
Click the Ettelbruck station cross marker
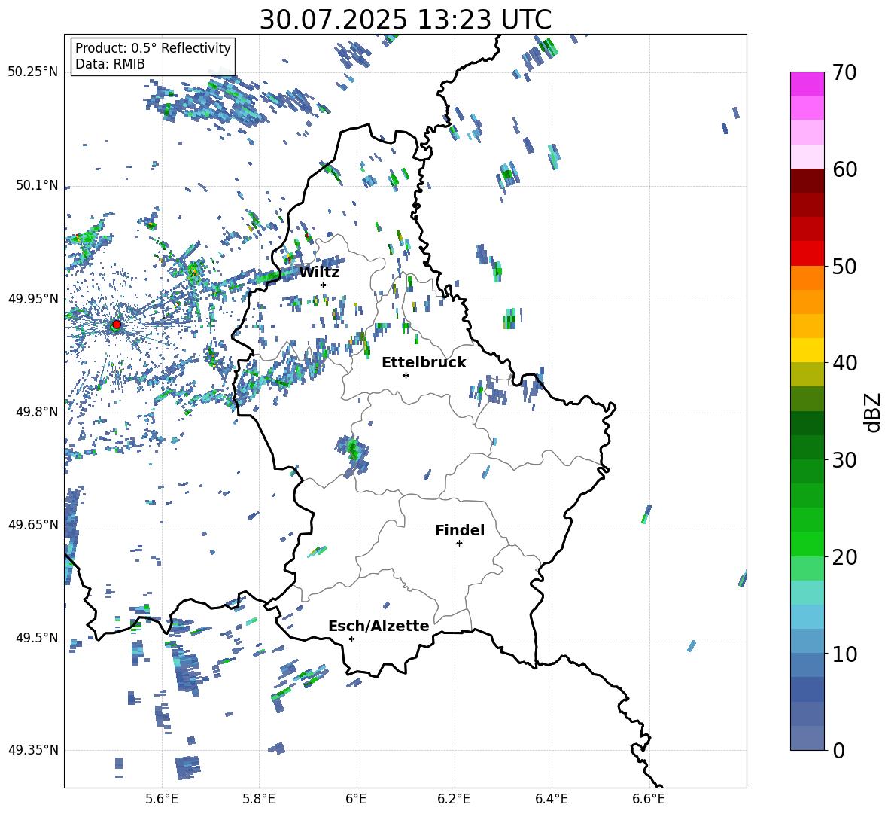[x=406, y=375]
